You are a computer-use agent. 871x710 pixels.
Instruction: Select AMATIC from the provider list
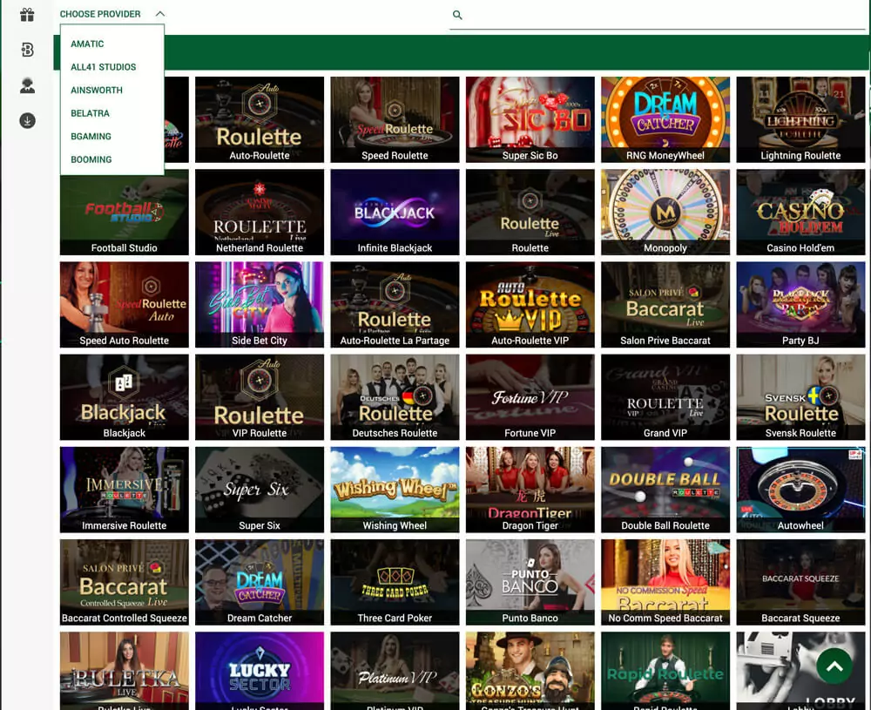pyautogui.click(x=87, y=44)
